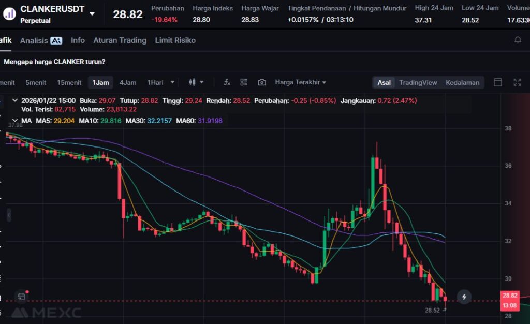Click the 28.82 current price label on axis
530x324 pixels.
pyautogui.click(x=509, y=296)
